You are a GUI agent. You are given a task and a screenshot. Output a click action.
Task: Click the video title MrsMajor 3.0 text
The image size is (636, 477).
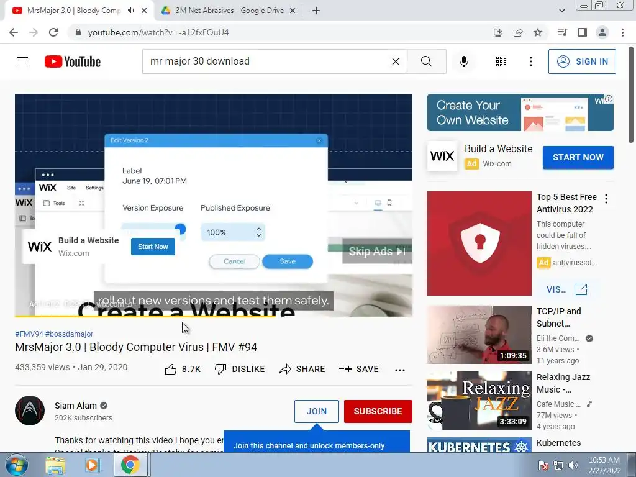[x=136, y=347]
